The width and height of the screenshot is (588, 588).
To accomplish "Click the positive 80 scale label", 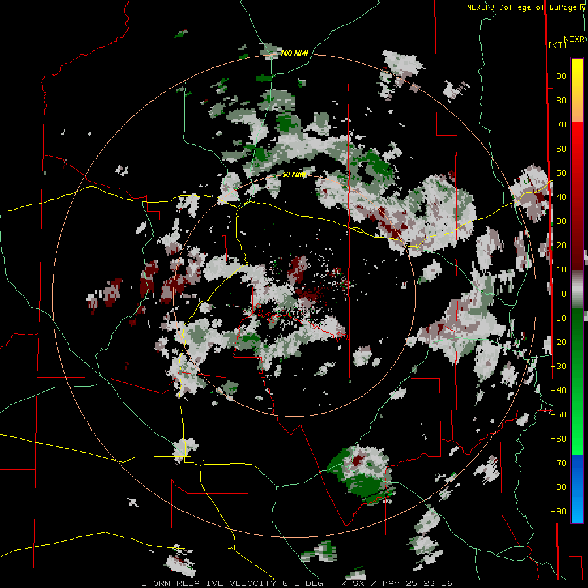I will 561,101.
